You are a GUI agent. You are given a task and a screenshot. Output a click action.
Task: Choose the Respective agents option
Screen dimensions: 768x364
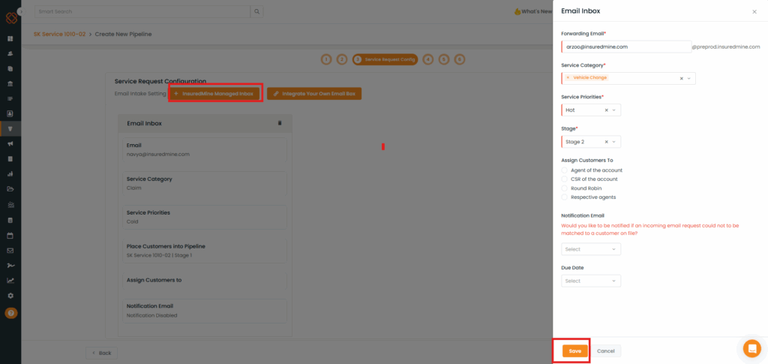point(565,197)
